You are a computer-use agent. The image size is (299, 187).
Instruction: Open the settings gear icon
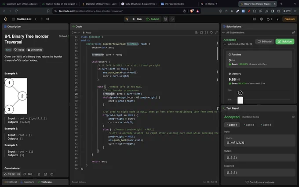[x=262, y=19]
